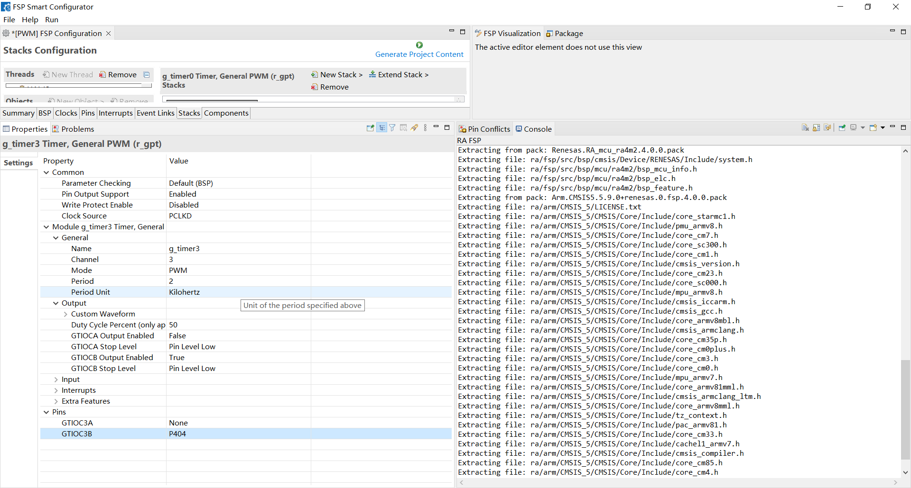Remove the selected stack
This screenshot has width=911, height=488.
pyautogui.click(x=330, y=87)
